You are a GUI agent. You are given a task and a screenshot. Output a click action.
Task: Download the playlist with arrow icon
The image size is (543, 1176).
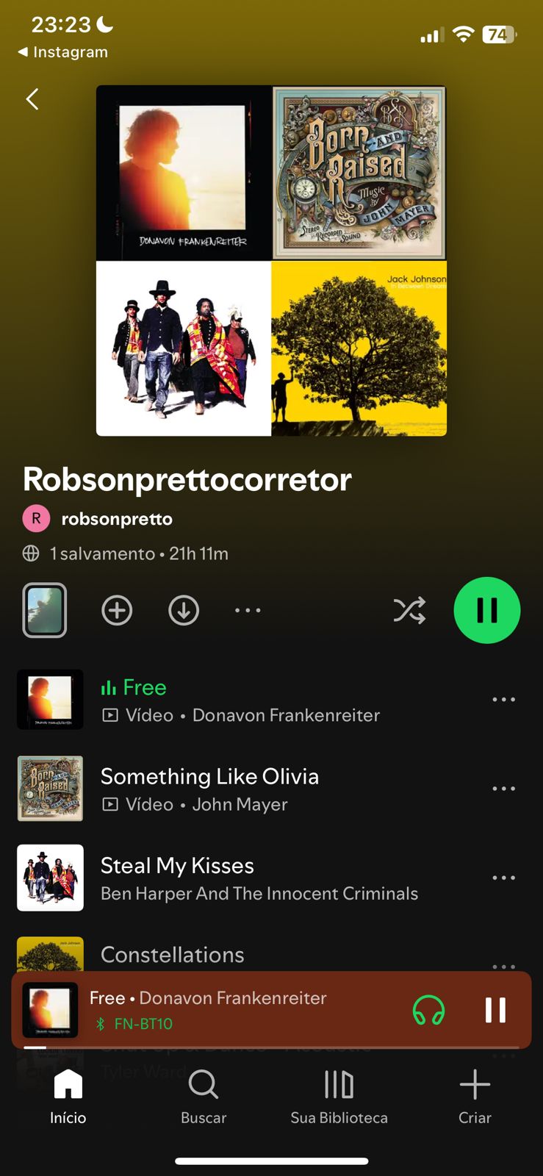[184, 610]
